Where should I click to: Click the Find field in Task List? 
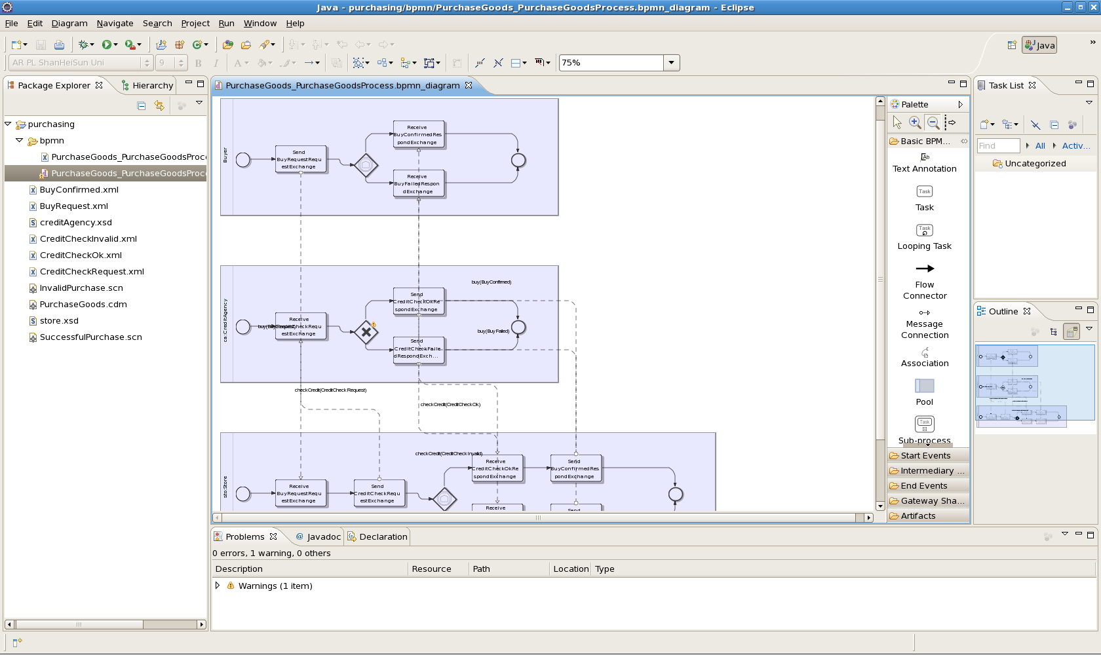[998, 146]
